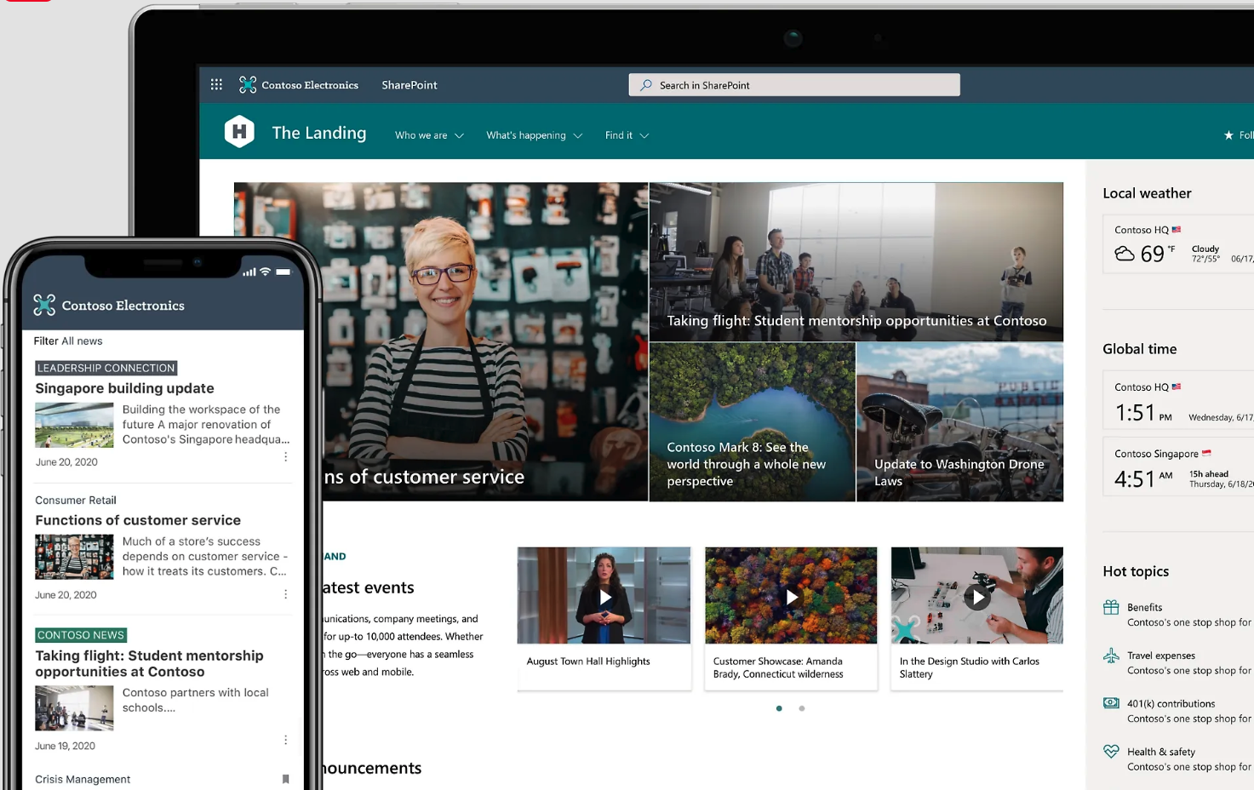The height and width of the screenshot is (790, 1254).
Task: Click SharePoint in the top navigation bar
Action: pyautogui.click(x=409, y=84)
